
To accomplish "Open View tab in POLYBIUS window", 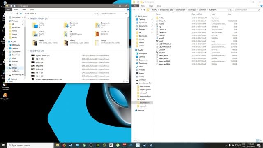I will pos(159,6).
